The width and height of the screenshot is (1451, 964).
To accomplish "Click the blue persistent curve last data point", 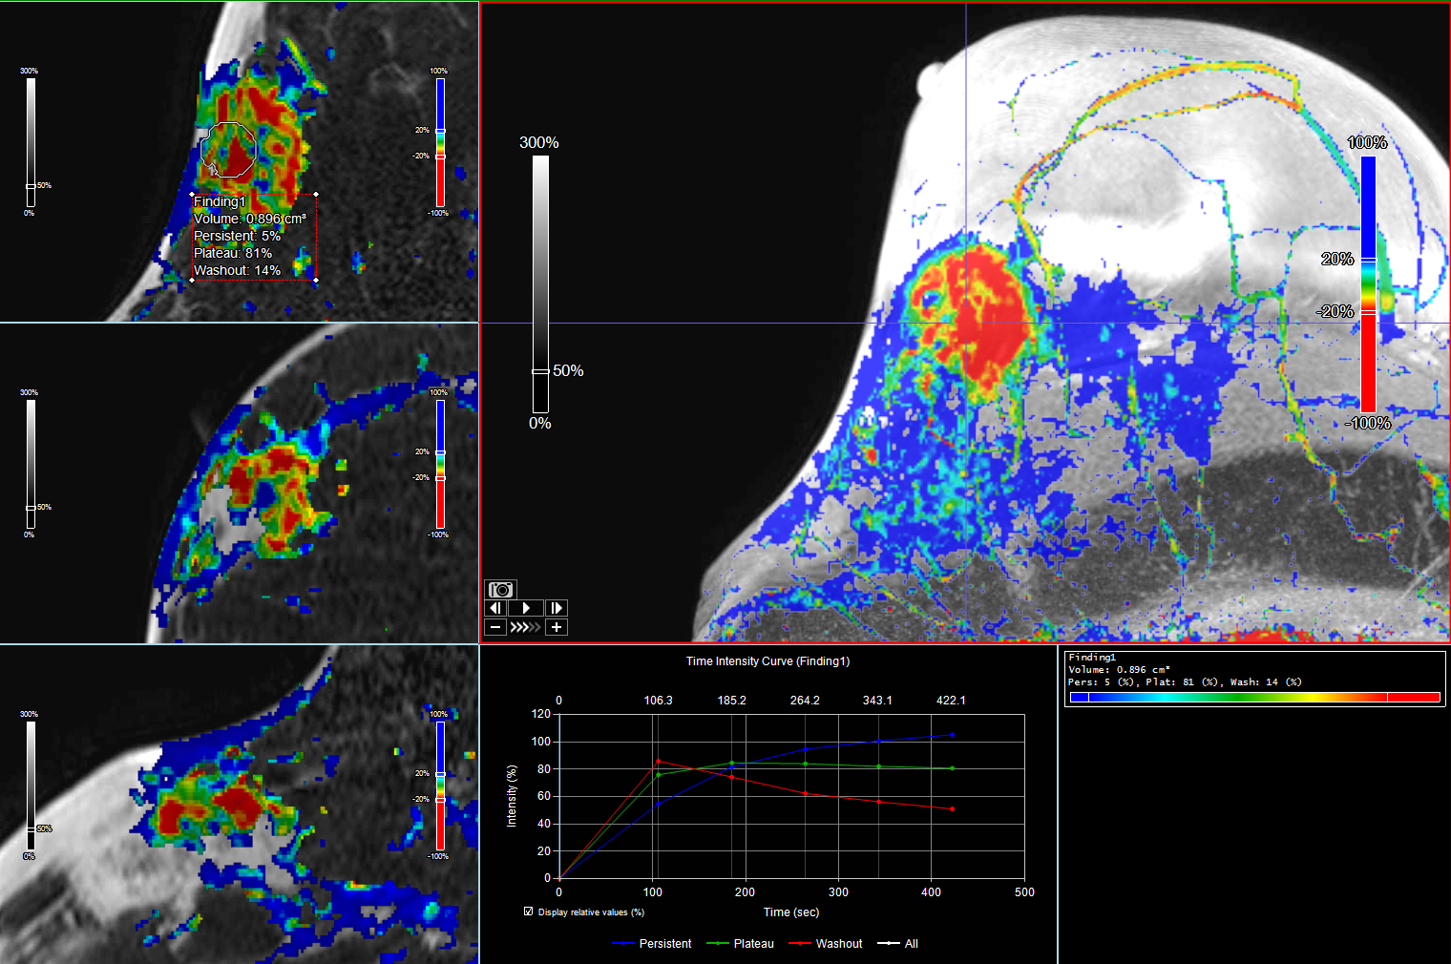I will click(x=952, y=735).
